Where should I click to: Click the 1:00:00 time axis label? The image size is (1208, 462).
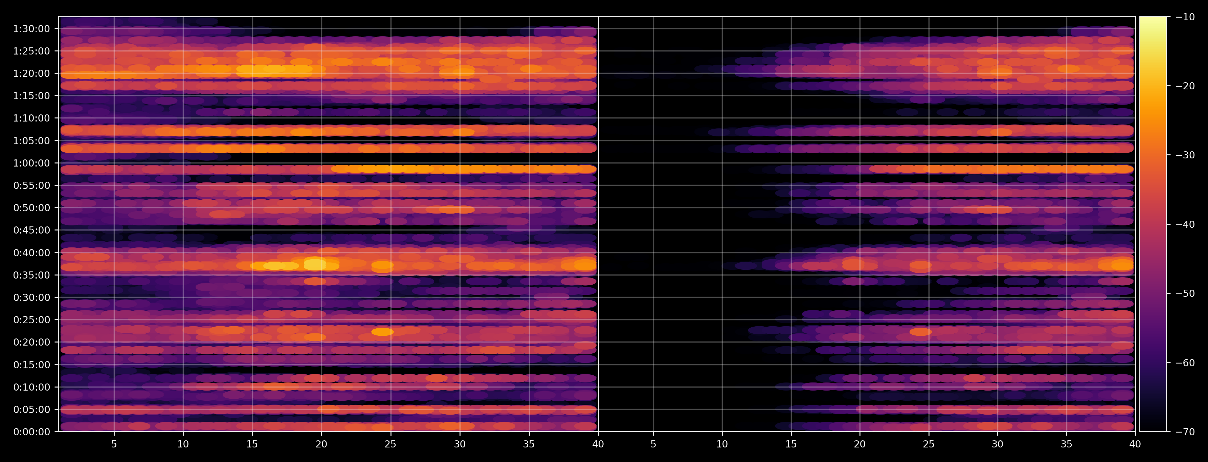pos(31,163)
